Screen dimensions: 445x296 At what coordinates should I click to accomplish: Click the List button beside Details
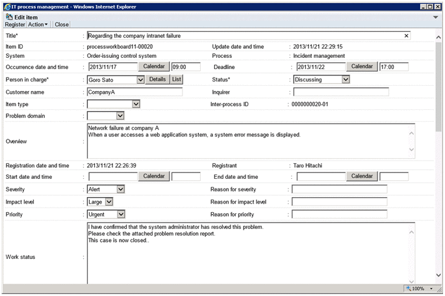click(177, 79)
